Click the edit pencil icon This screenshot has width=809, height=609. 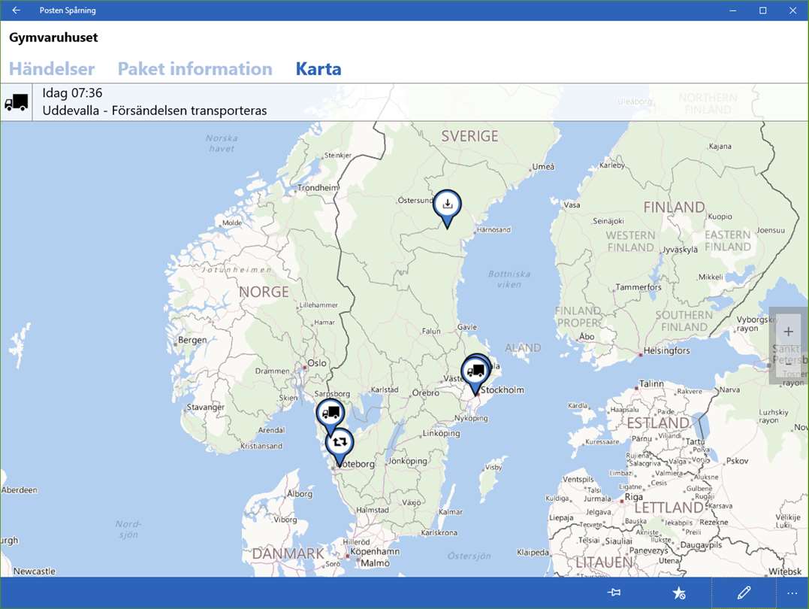point(744,592)
